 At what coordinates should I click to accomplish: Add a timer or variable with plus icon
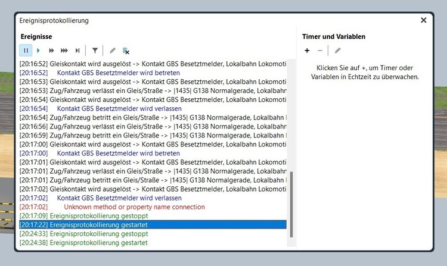[307, 51]
